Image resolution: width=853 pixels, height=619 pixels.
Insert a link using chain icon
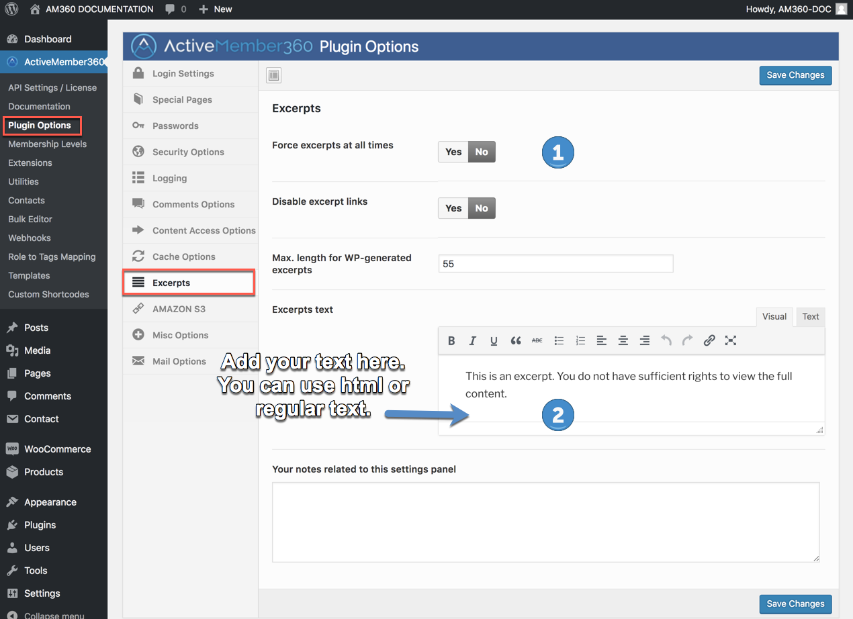pos(709,341)
